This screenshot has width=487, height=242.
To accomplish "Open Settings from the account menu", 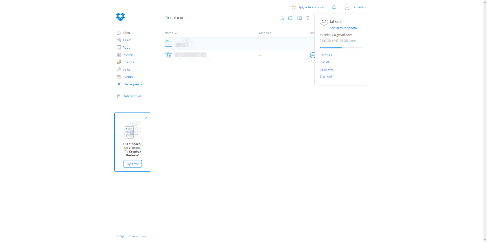I will [326, 55].
